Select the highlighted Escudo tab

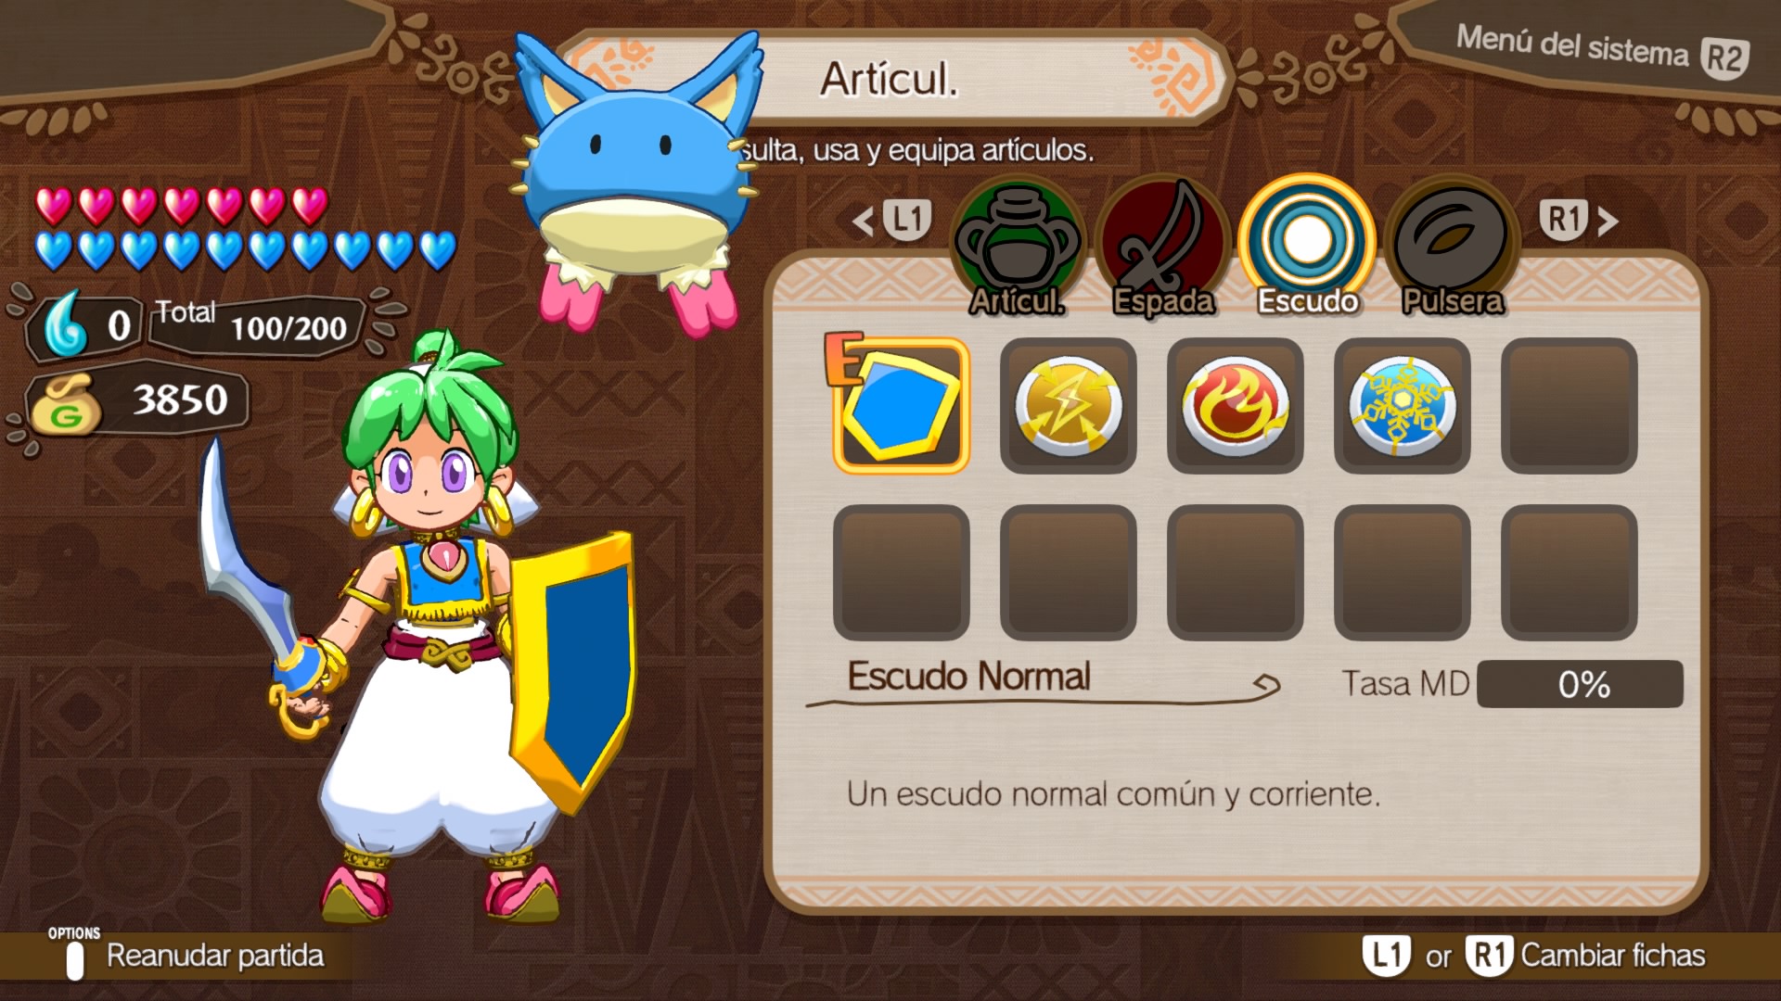tap(1307, 247)
